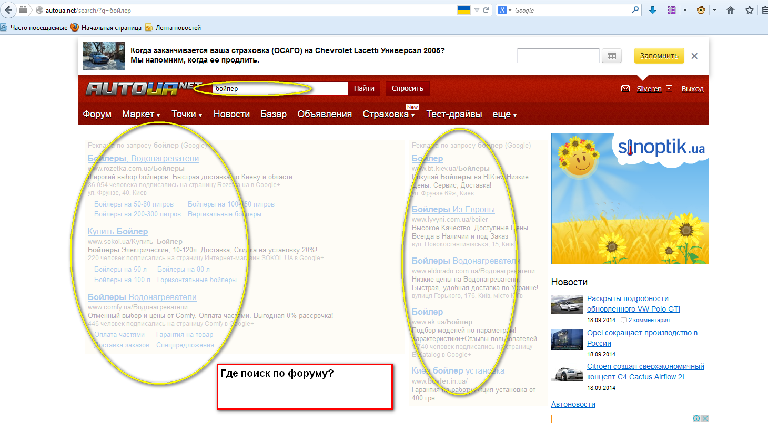Open the Тест-драйвы menu item
The width and height of the screenshot is (768, 423).
pyautogui.click(x=454, y=114)
